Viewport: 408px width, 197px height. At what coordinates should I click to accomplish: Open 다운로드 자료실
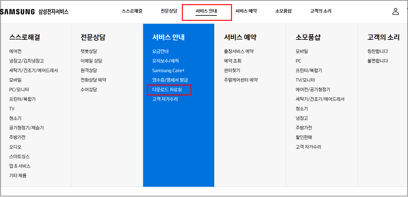tap(167, 90)
